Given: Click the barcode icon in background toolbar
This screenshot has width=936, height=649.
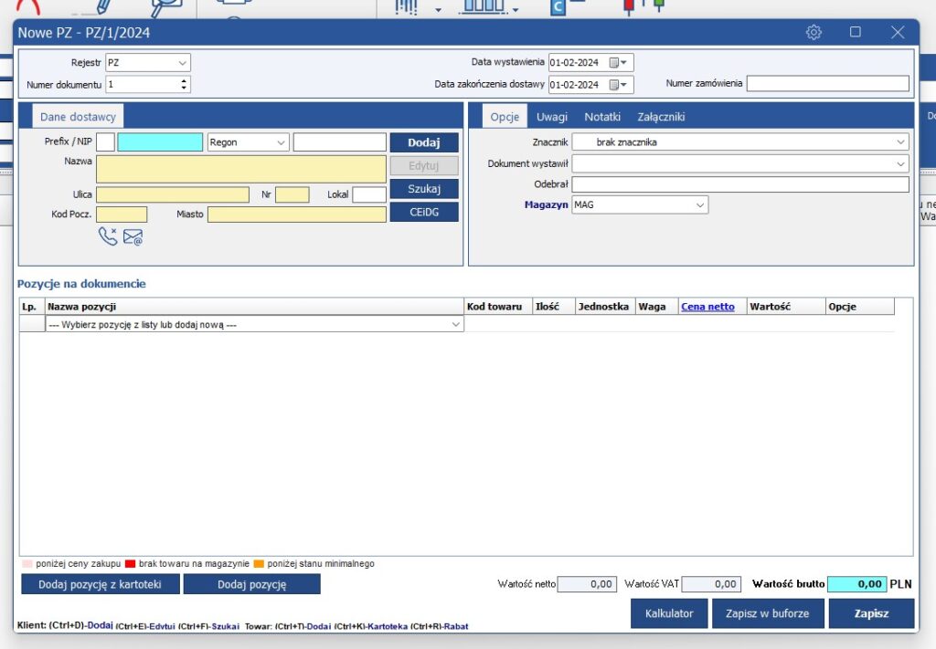Looking at the screenshot, I should pyautogui.click(x=407, y=6).
